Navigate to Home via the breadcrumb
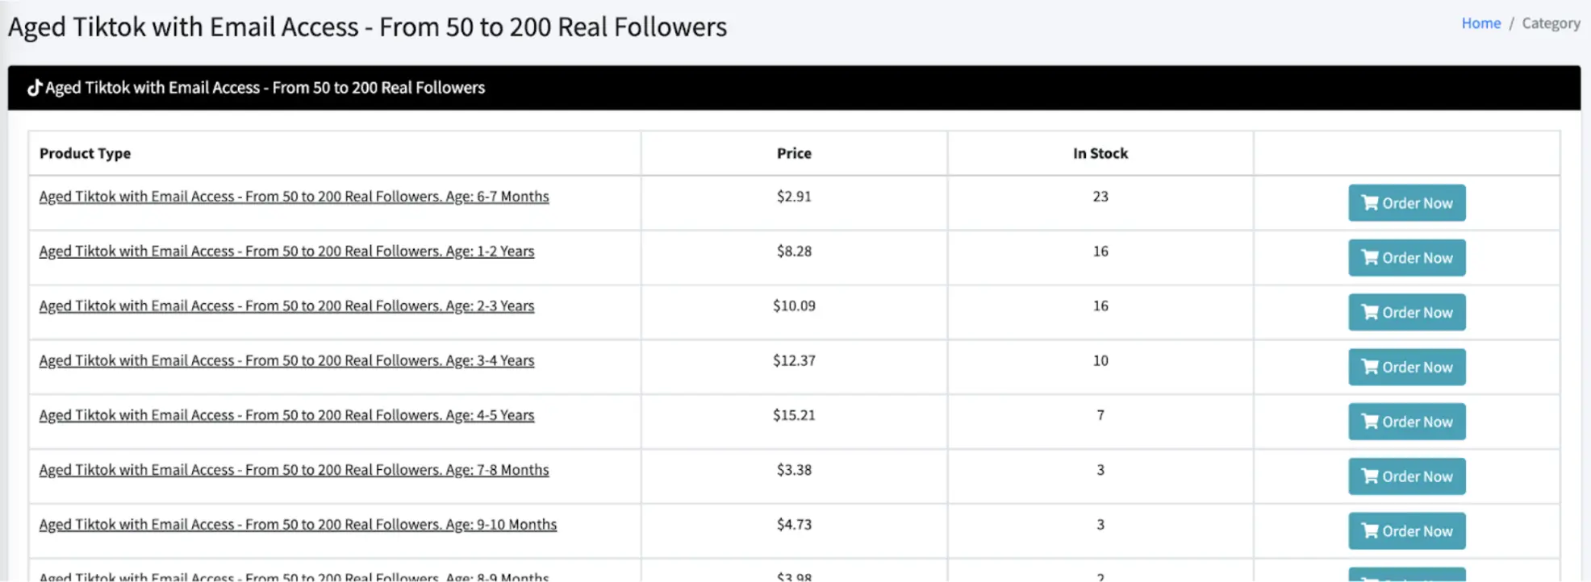This screenshot has width=1591, height=582. [1480, 23]
